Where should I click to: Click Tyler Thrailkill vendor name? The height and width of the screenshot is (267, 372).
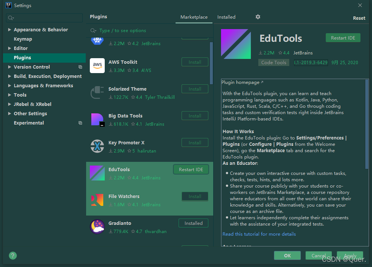click(160, 97)
